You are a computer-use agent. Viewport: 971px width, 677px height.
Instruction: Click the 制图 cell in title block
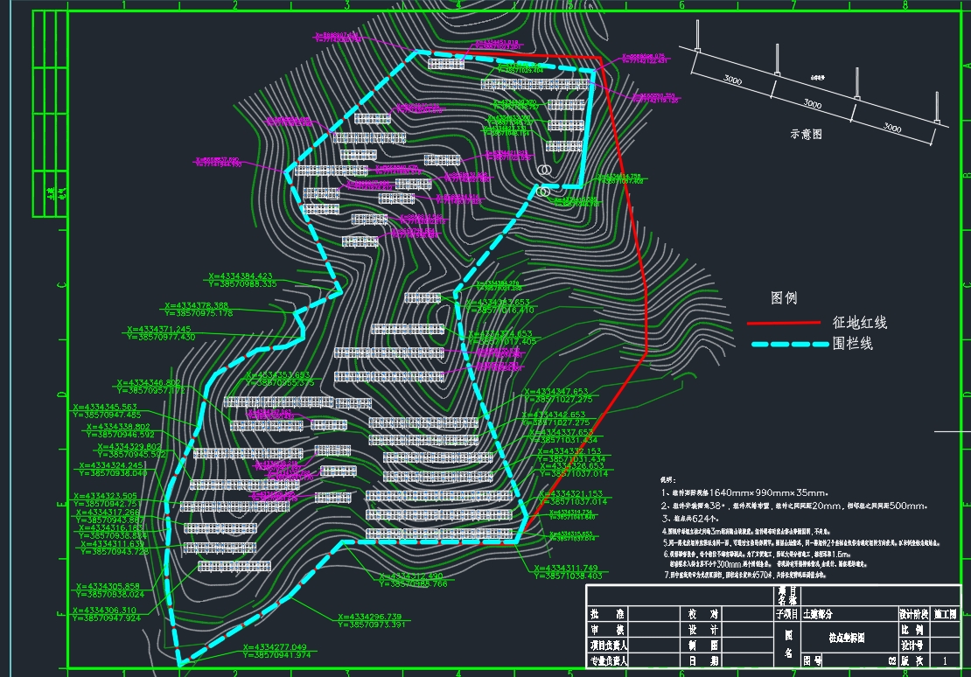(x=702, y=646)
